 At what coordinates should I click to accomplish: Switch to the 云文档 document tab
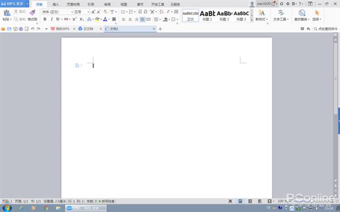pos(88,29)
